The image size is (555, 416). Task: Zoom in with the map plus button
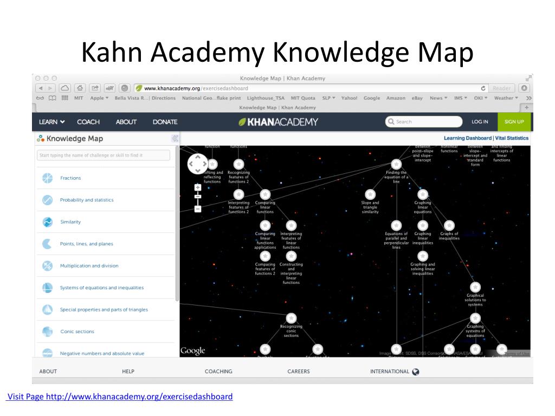pyautogui.click(x=198, y=187)
